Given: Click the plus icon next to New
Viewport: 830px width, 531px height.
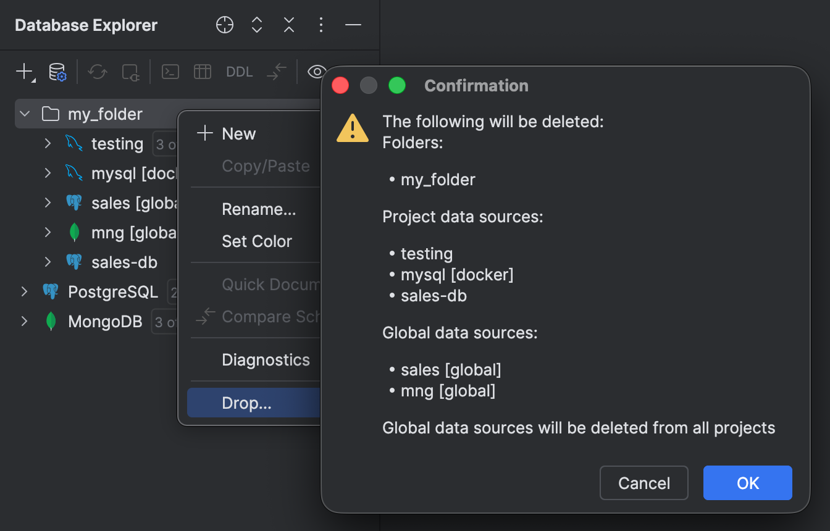Looking at the screenshot, I should click(x=204, y=133).
